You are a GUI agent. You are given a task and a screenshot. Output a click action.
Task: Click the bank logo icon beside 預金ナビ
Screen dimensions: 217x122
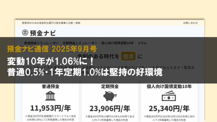coord(25,33)
